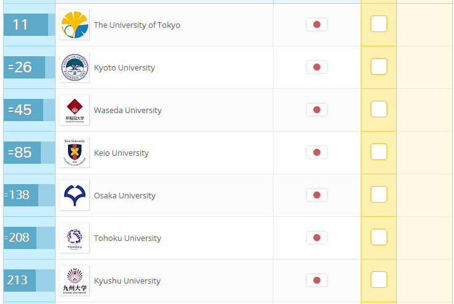
Task: Enable compare checkbox for Waseda University
Action: pyautogui.click(x=379, y=109)
